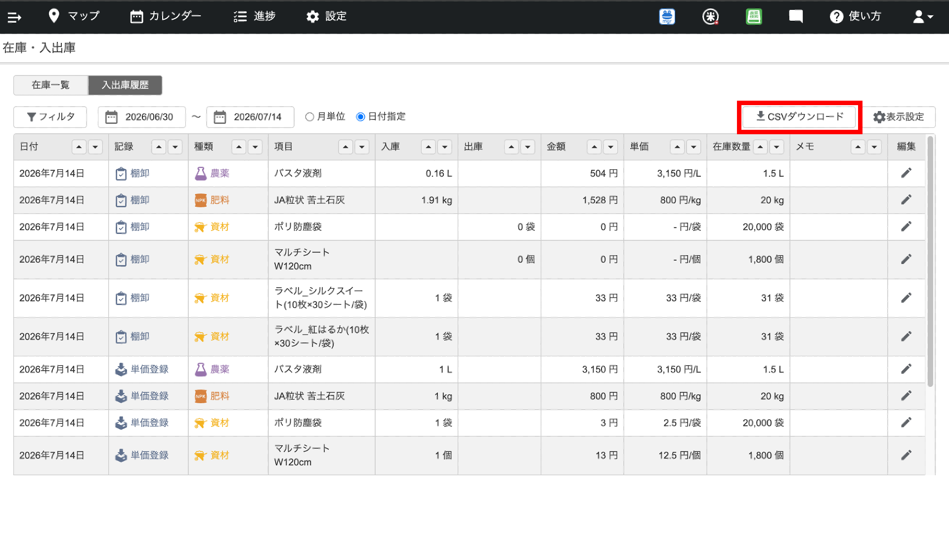Screen dimensions: 949x533
Task: Open カレンダー in the top navigation
Action: (166, 16)
